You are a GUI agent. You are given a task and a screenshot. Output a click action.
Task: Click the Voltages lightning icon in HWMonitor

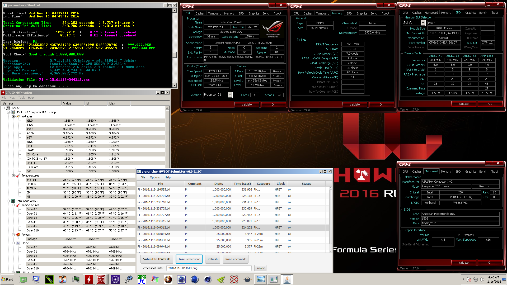[x=18, y=116]
